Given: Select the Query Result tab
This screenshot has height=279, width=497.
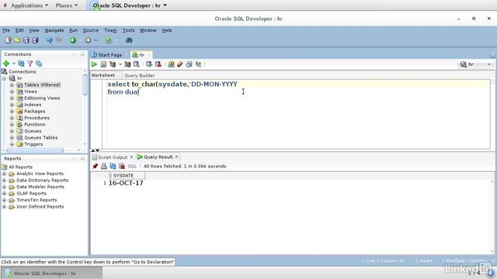Looking at the screenshot, I should coord(158,157).
